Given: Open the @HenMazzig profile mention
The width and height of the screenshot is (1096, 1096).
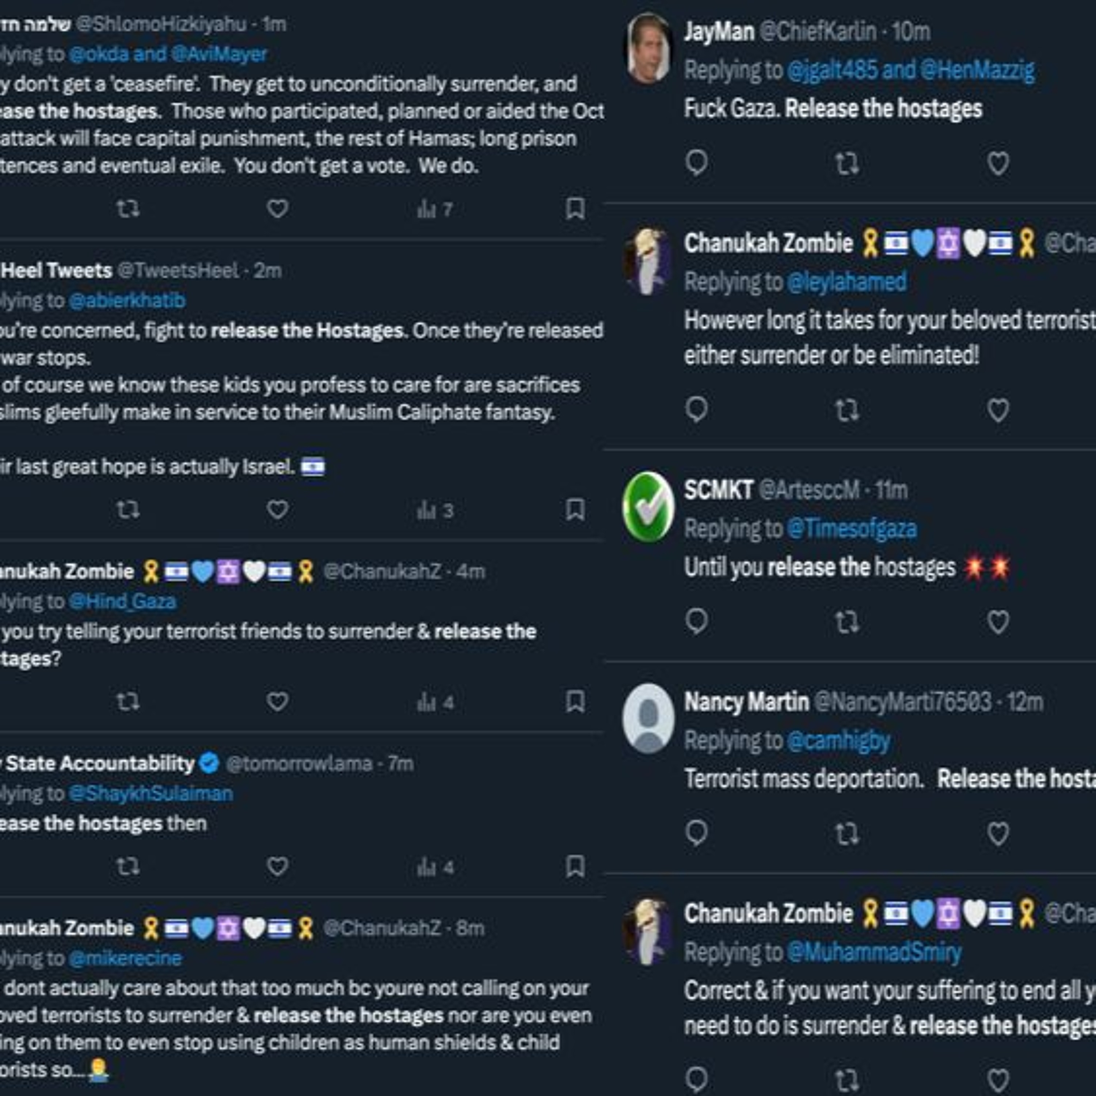Looking at the screenshot, I should (x=977, y=71).
